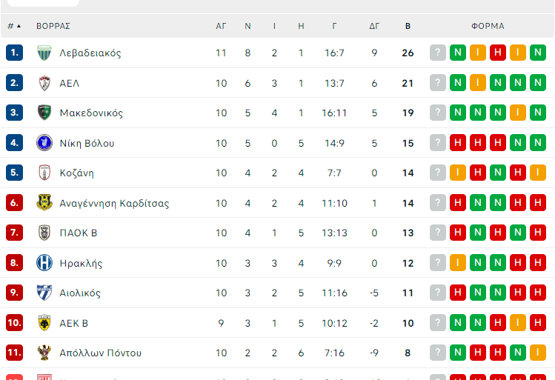Sort standings by ΑΓ matches column
555x380 pixels.
221,26
